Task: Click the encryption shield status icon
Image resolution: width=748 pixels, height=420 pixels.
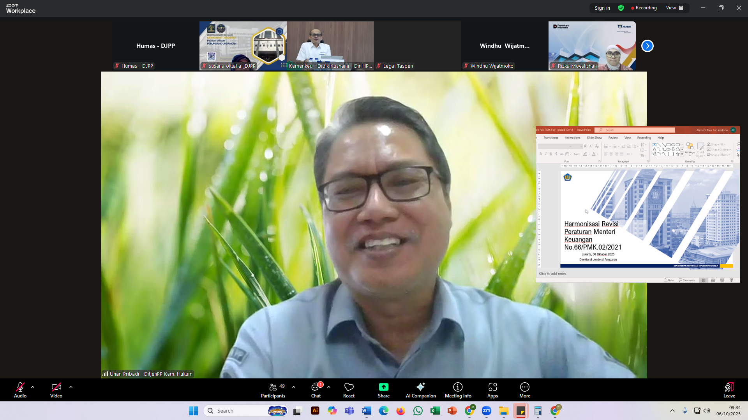Action: (621, 8)
